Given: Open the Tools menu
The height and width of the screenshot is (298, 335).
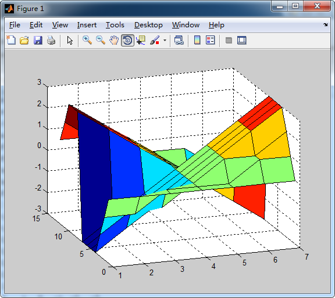Looking at the screenshot, I should tap(115, 25).
